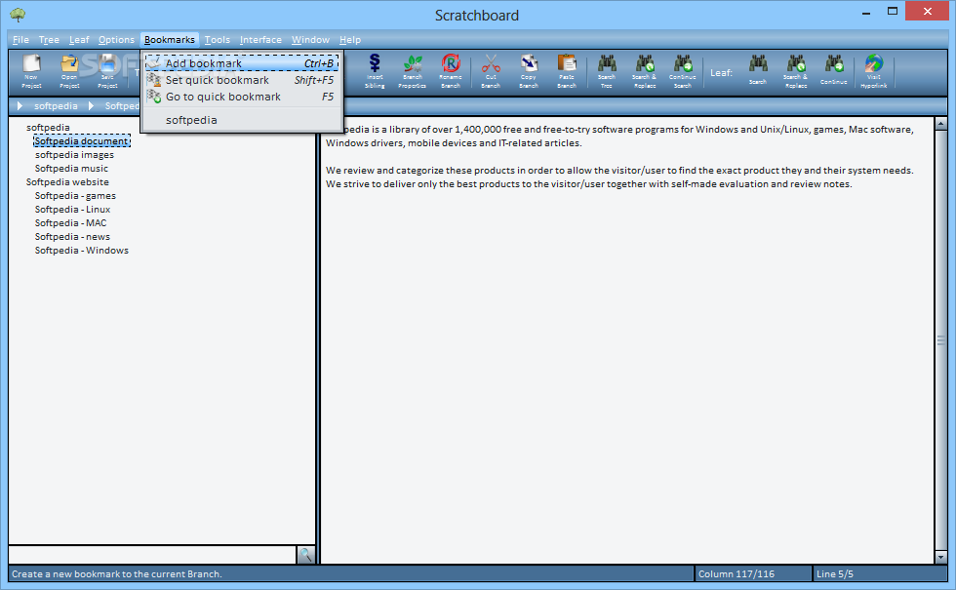956x590 pixels.
Task: Open the Leaf menu
Action: pos(79,40)
